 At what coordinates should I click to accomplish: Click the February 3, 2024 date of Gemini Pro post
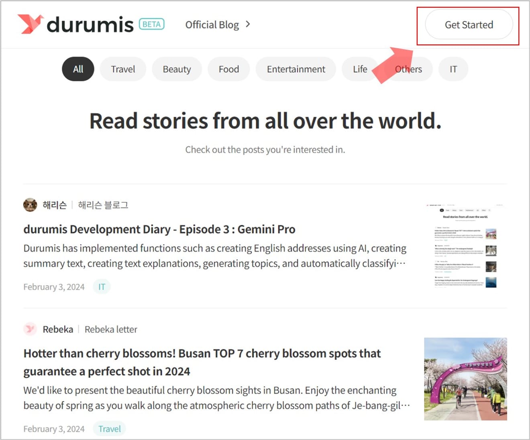coord(54,287)
